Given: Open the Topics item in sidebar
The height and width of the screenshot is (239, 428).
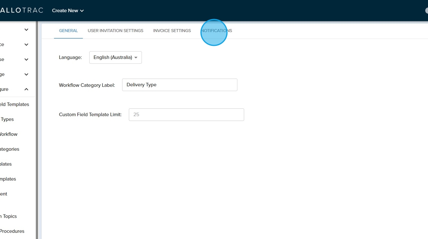Looking at the screenshot, I should (x=9, y=216).
